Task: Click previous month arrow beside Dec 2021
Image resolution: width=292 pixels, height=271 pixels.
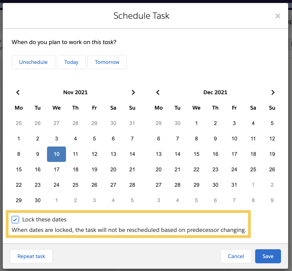Action: (x=158, y=92)
